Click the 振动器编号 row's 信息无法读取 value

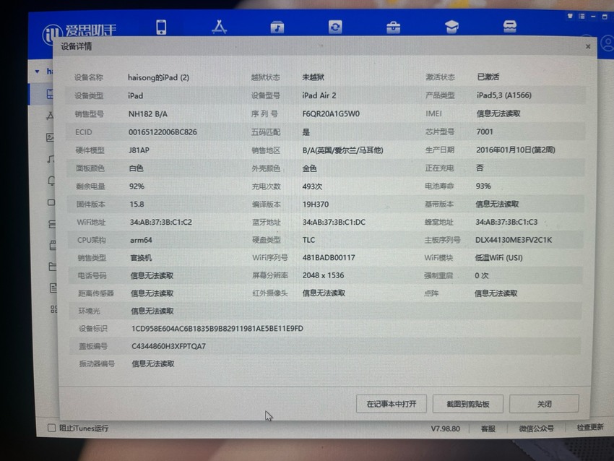pos(152,363)
